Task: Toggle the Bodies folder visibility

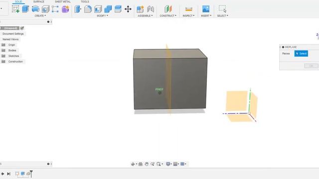Action: click(3, 50)
